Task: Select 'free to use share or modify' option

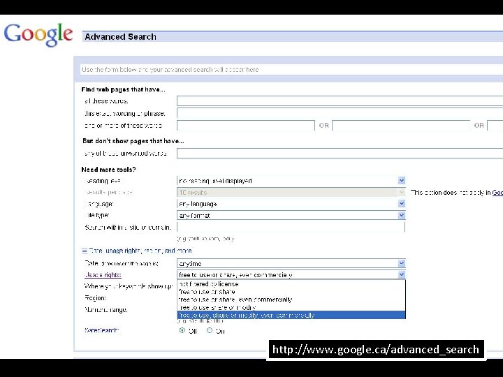Action: (291, 307)
